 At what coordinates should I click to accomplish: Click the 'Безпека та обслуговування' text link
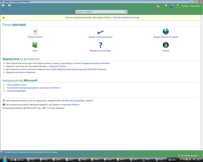[100, 37]
